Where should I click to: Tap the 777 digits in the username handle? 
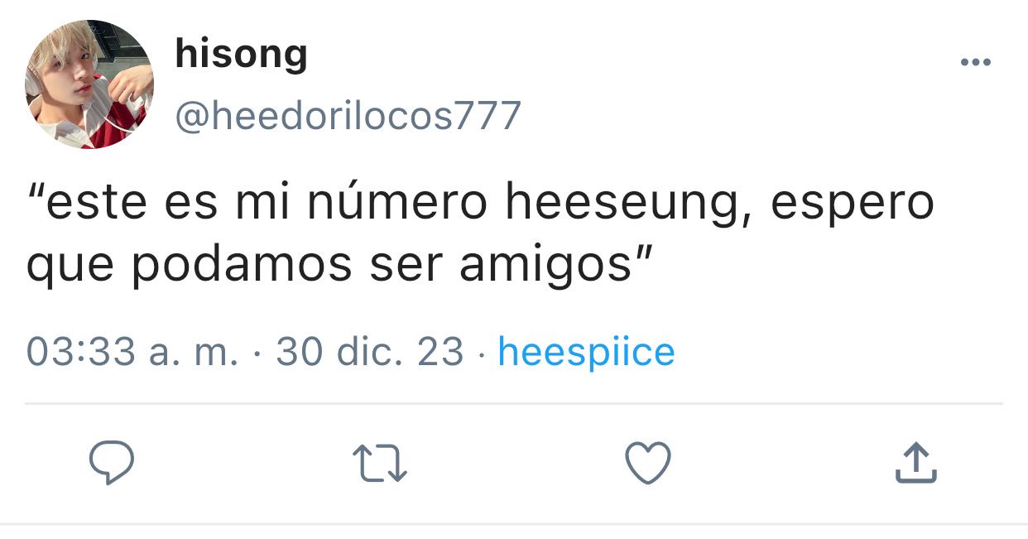point(488,115)
